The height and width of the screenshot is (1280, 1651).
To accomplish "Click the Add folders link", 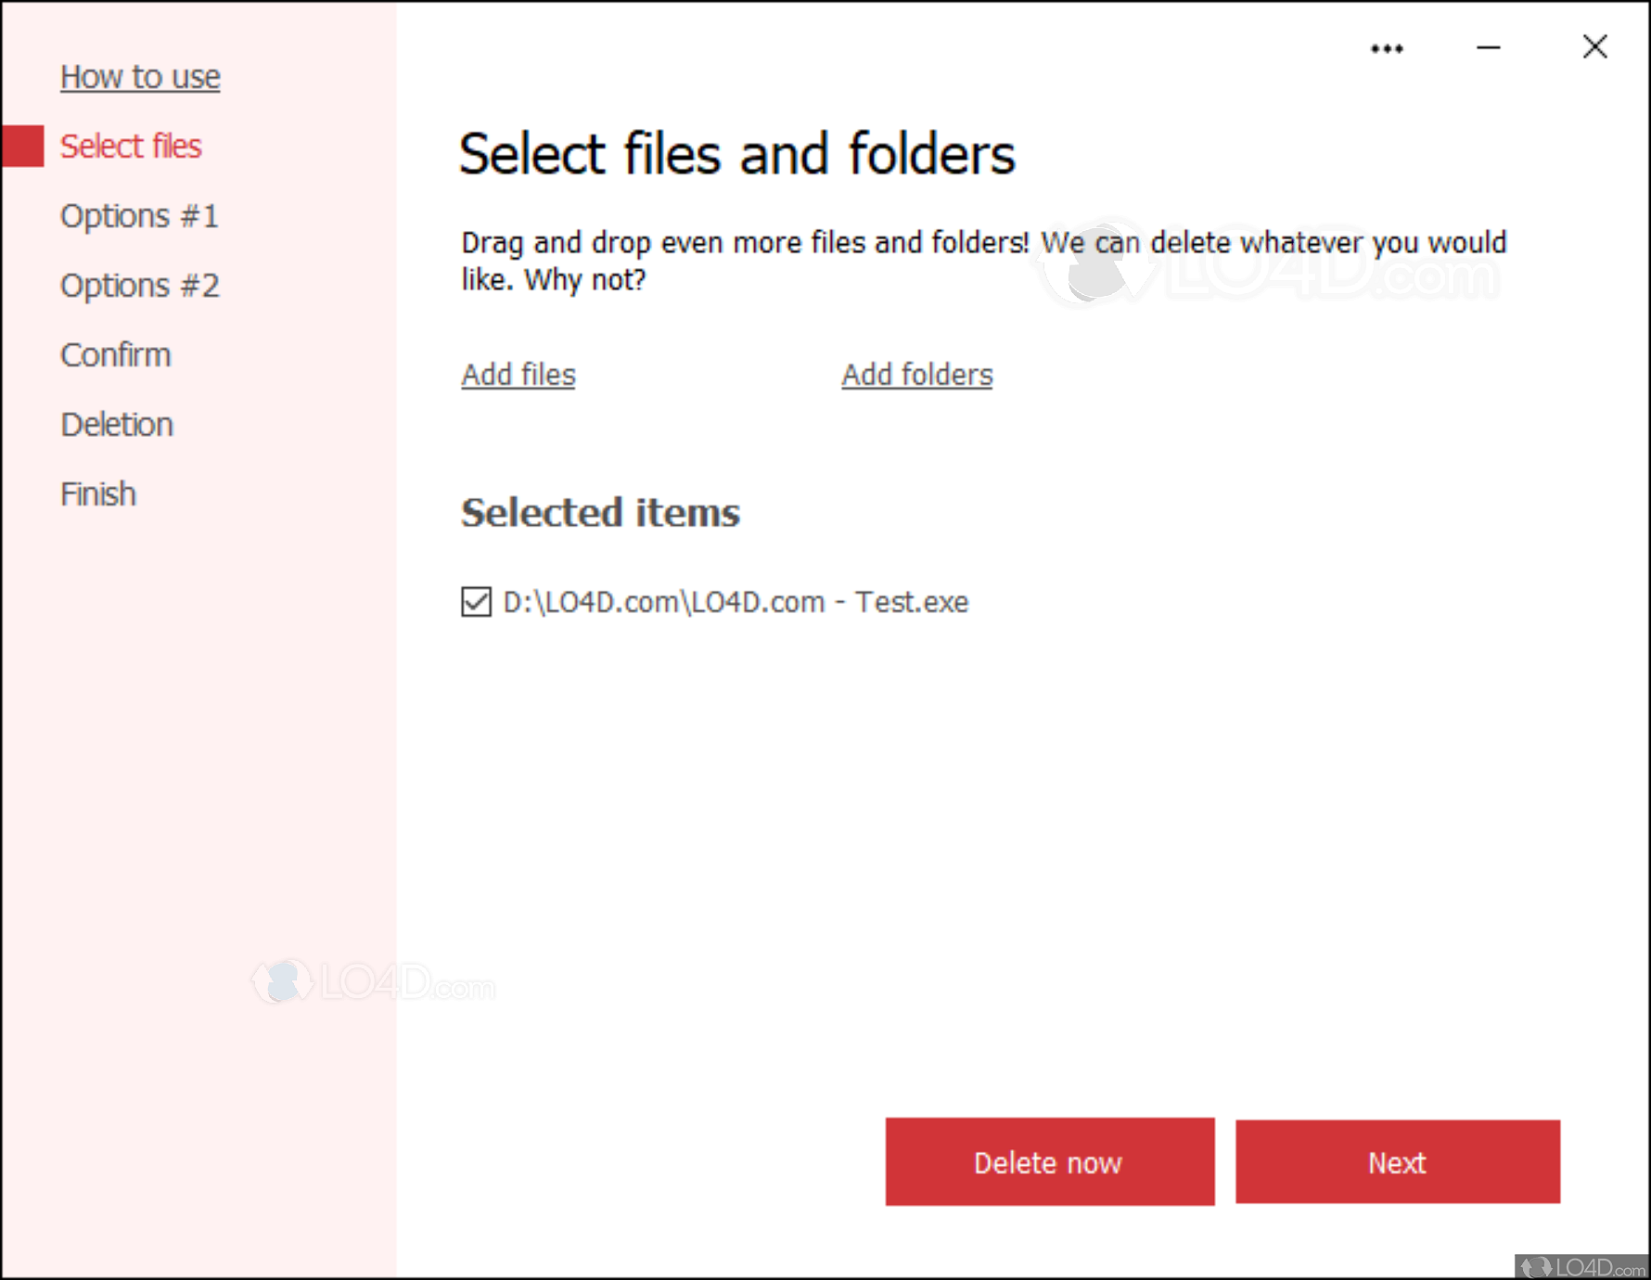I will point(916,375).
